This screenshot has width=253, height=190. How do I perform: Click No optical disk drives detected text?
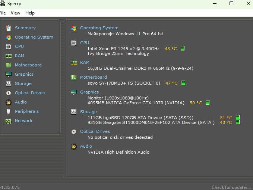point(120,137)
